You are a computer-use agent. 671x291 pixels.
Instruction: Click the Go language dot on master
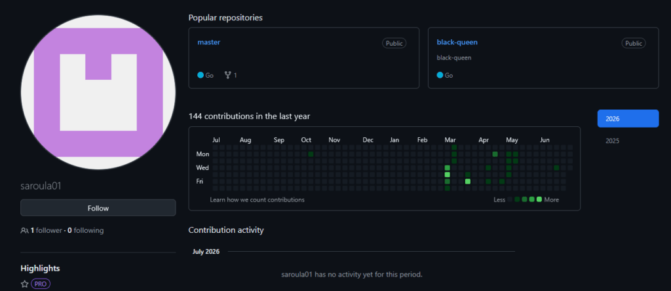201,75
